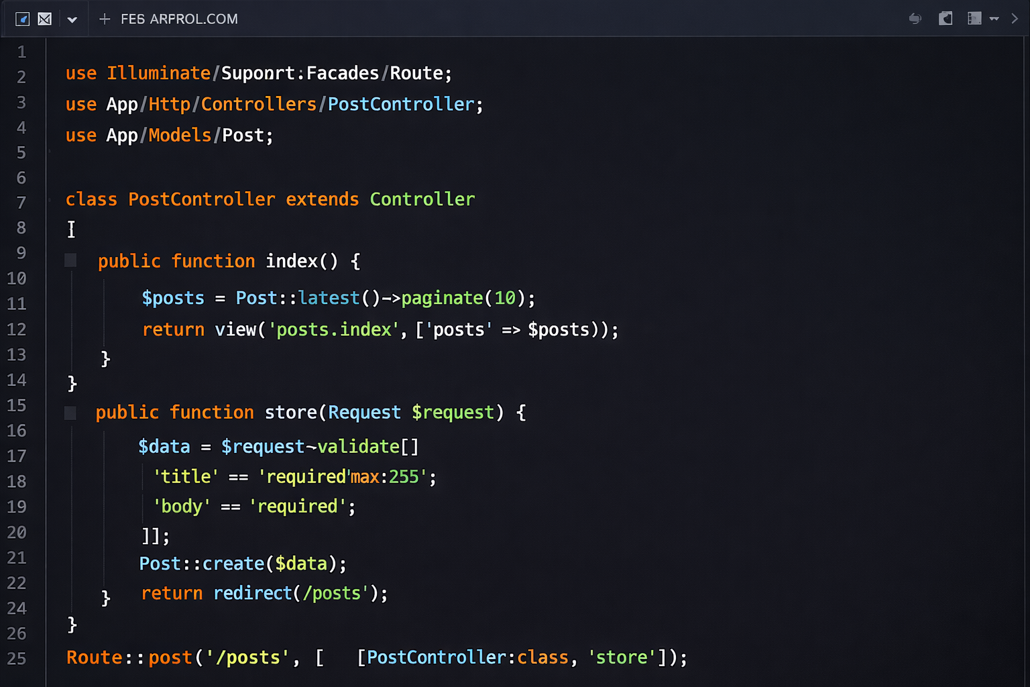Click 'Suponrt' in the first use statement
The width and height of the screenshot is (1030, 687).
[x=258, y=73]
